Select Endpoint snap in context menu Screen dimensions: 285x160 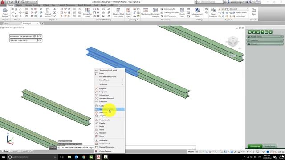pos(110,88)
